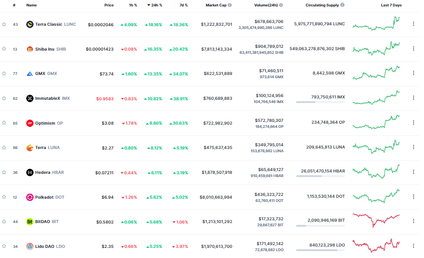Favorite ImmutableX using its star
Viewport: 424px width, 258px height.
[x=4, y=98]
